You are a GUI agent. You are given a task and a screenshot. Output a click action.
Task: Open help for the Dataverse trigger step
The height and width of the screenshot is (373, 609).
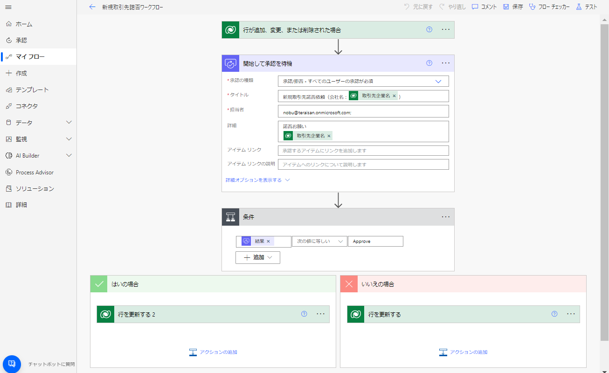pyautogui.click(x=429, y=29)
